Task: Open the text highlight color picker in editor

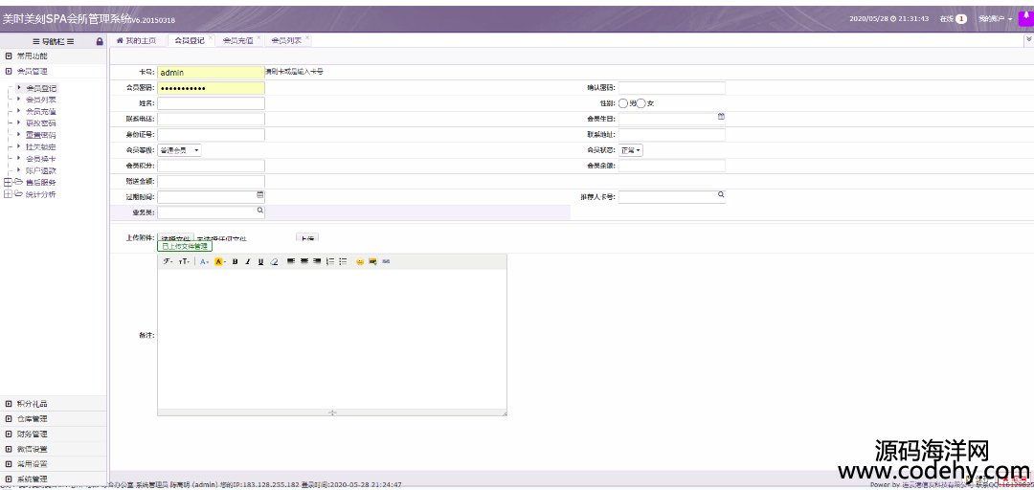Action: 219,261
